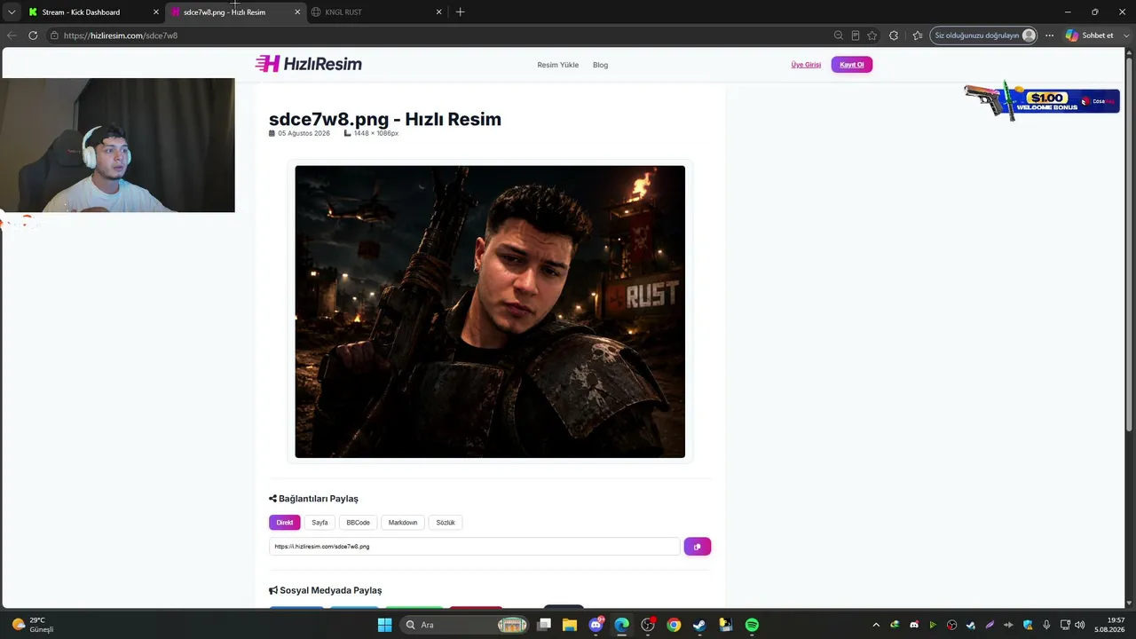Click the $1.00 Welcome Bonus ad banner
The image size is (1136, 639).
[1042, 101]
